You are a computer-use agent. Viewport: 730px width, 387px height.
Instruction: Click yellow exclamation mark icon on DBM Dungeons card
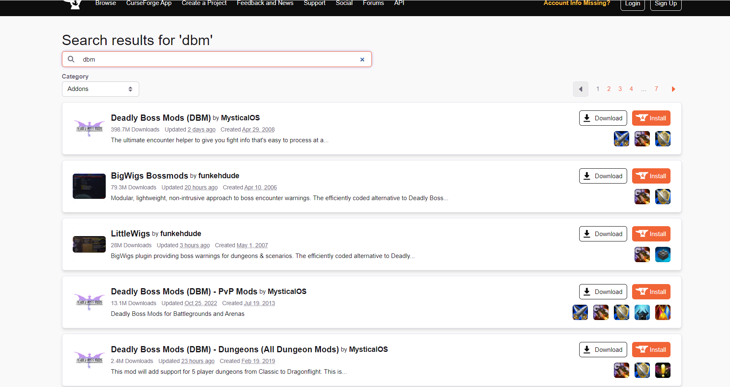pyautogui.click(x=663, y=370)
